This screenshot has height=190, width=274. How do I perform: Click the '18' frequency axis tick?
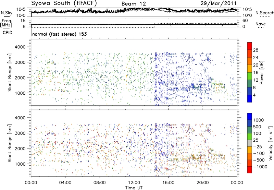point(23,21)
